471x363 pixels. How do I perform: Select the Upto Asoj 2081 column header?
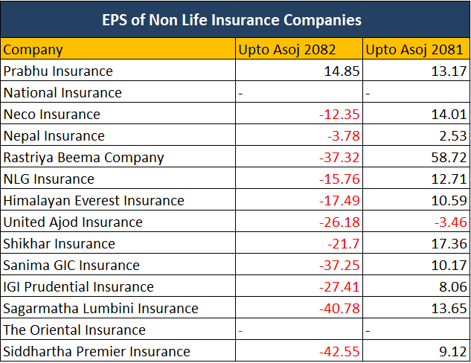414,50
